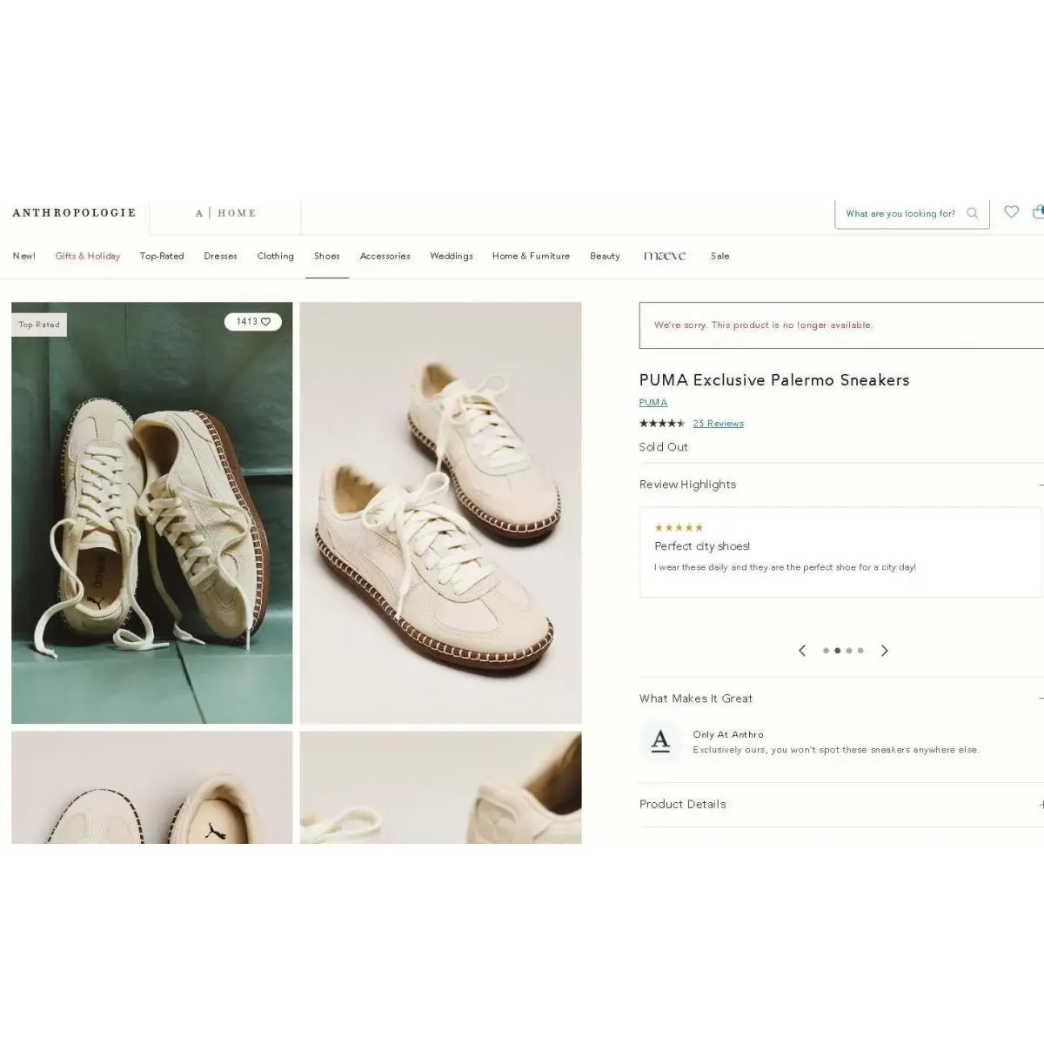The height and width of the screenshot is (1044, 1044).
Task: Open the Top-Rated menu
Action: coord(162,256)
